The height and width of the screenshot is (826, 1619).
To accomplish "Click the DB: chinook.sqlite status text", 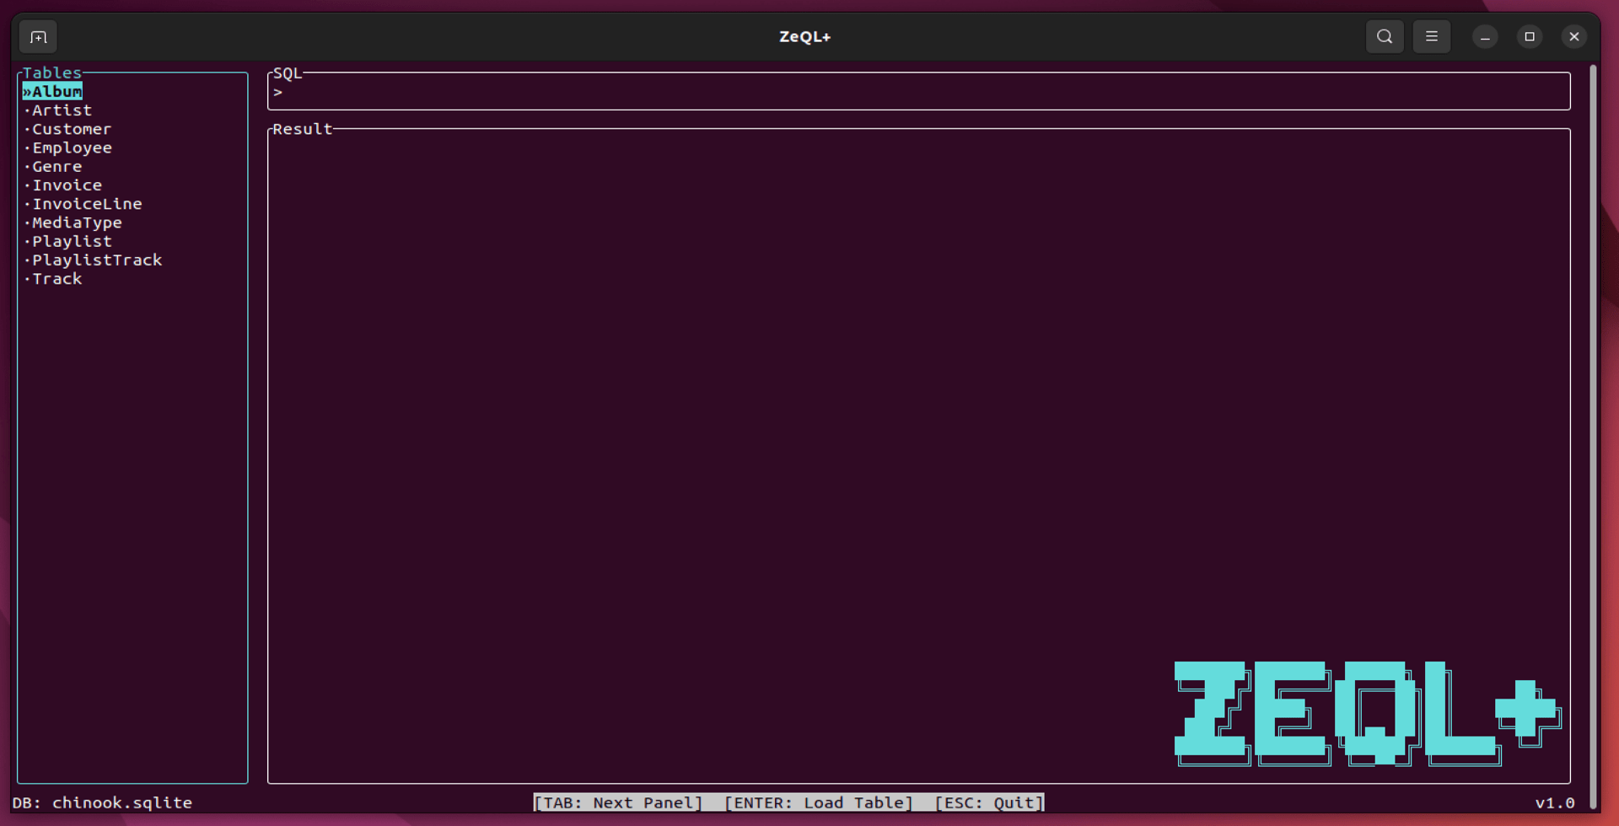I will 102,802.
